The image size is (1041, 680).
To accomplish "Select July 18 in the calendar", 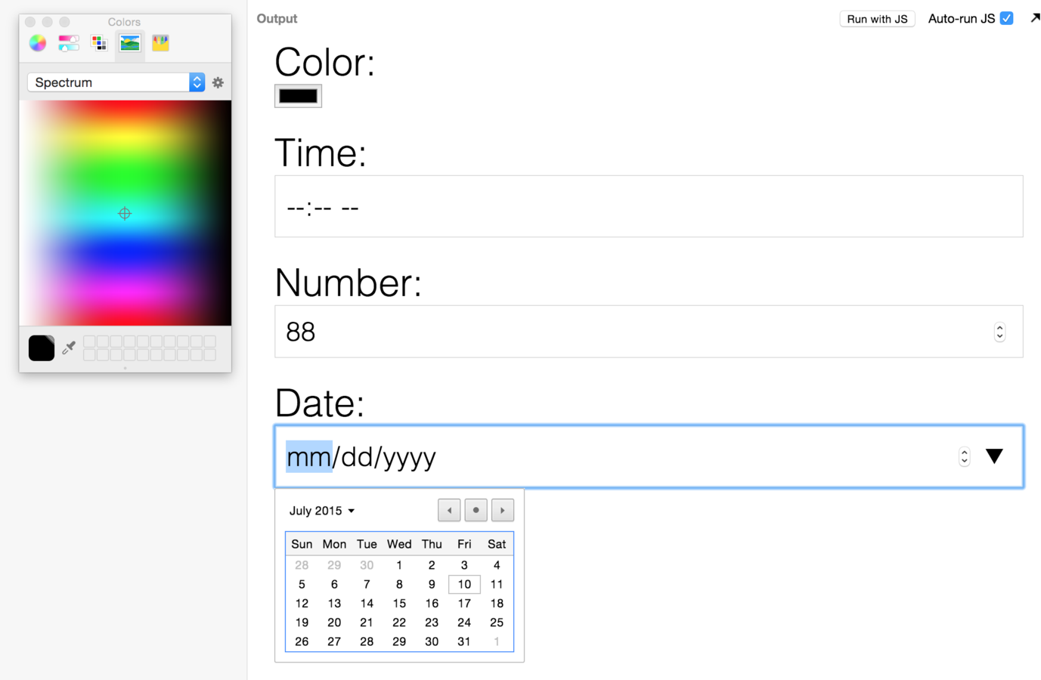I will (x=497, y=603).
